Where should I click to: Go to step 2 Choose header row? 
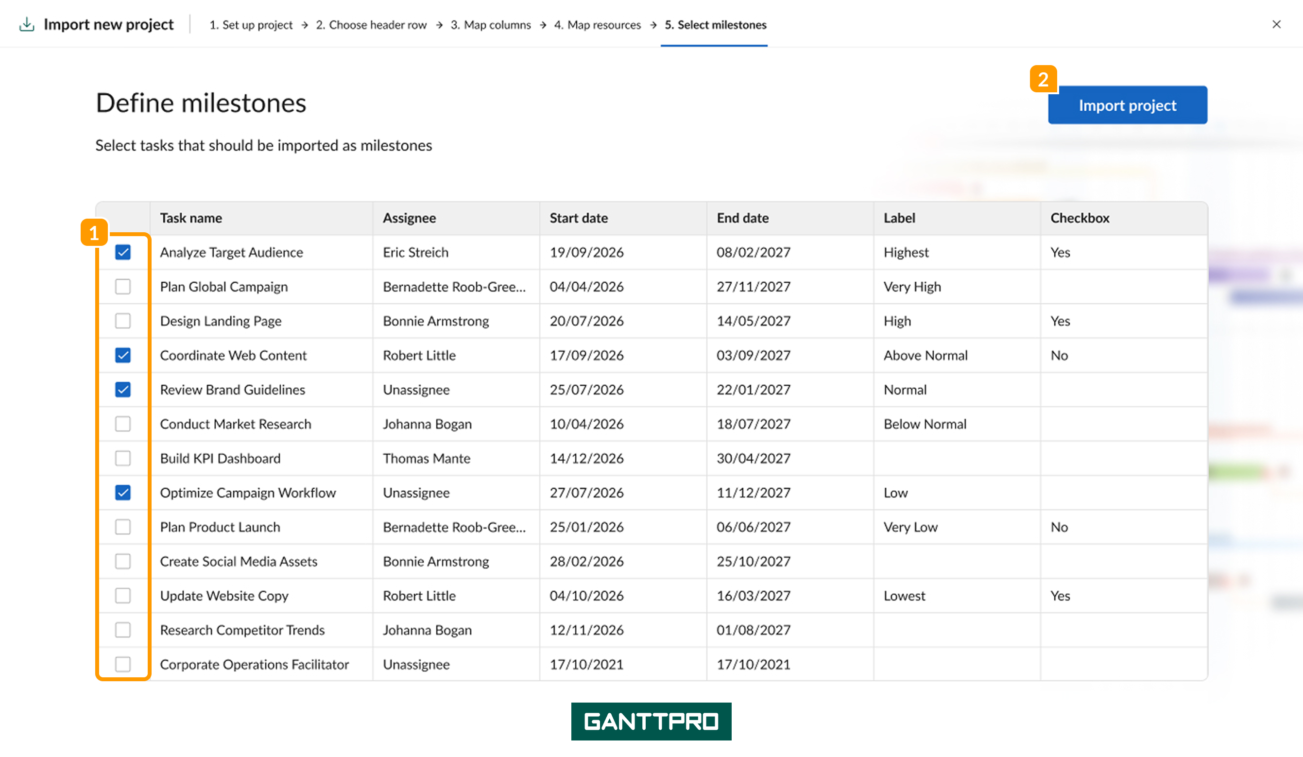click(x=371, y=25)
